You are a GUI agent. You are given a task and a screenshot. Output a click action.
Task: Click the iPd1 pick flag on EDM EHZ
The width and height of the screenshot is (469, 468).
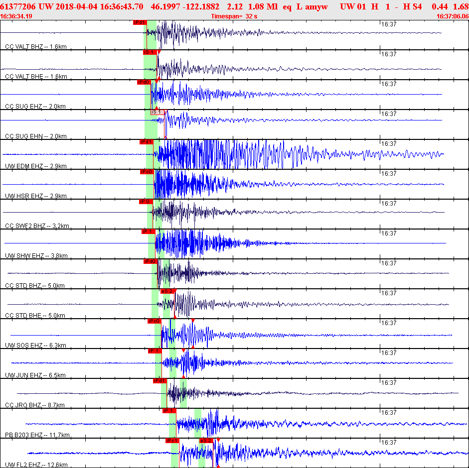pyautogui.click(x=146, y=142)
